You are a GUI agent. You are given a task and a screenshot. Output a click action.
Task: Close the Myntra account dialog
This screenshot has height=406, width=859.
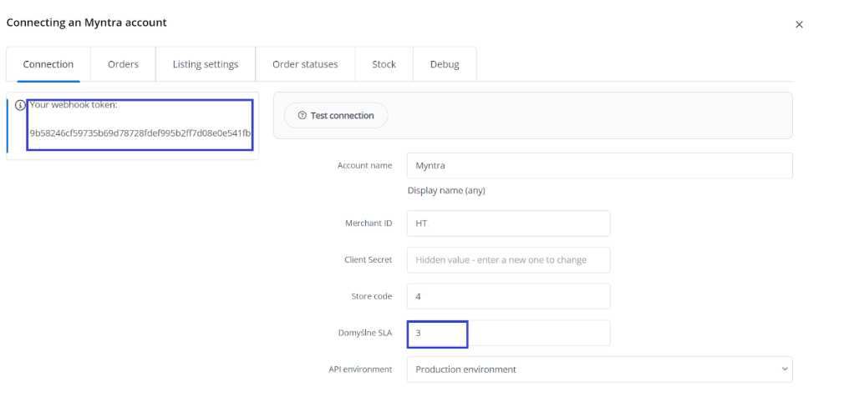pyautogui.click(x=799, y=25)
